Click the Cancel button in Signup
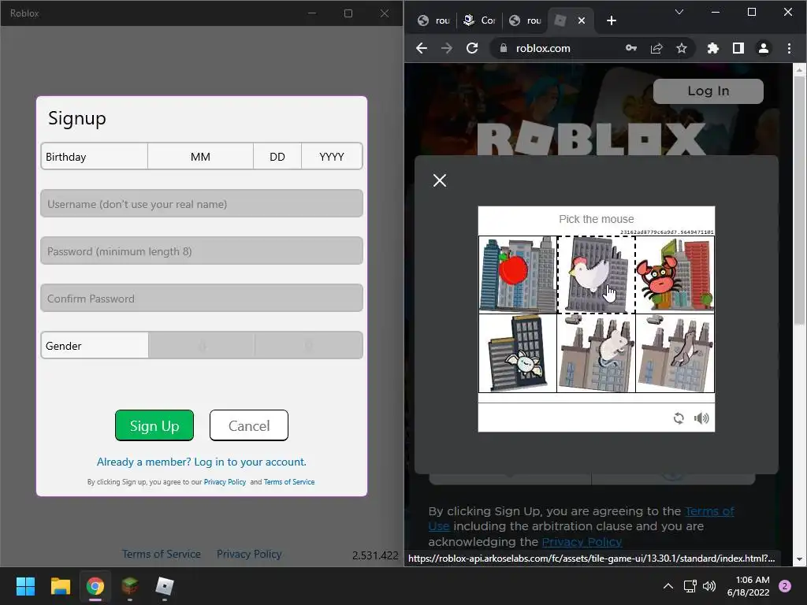 tap(248, 425)
